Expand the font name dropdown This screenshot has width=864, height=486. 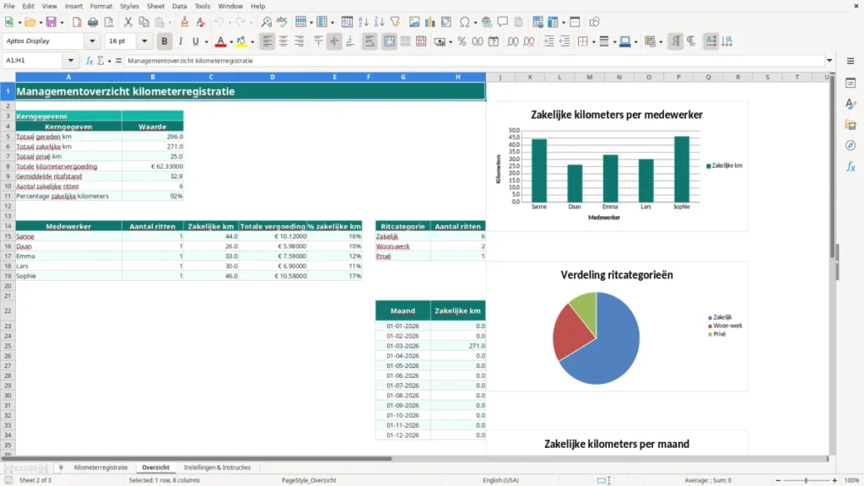[x=92, y=41]
